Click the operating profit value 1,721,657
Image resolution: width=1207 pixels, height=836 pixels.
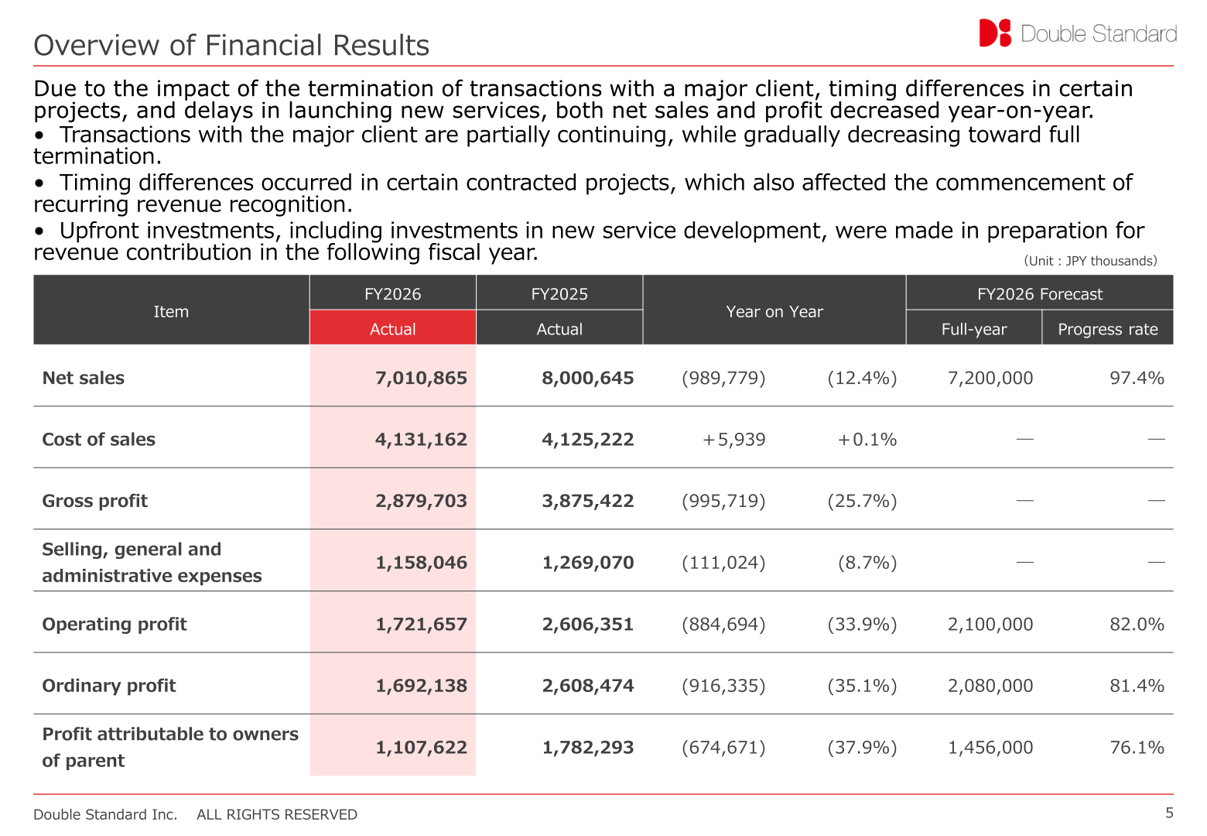coord(421,624)
